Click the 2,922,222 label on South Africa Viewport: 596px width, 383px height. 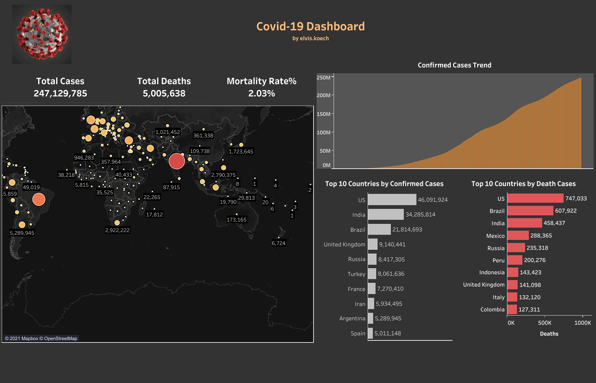tap(117, 230)
